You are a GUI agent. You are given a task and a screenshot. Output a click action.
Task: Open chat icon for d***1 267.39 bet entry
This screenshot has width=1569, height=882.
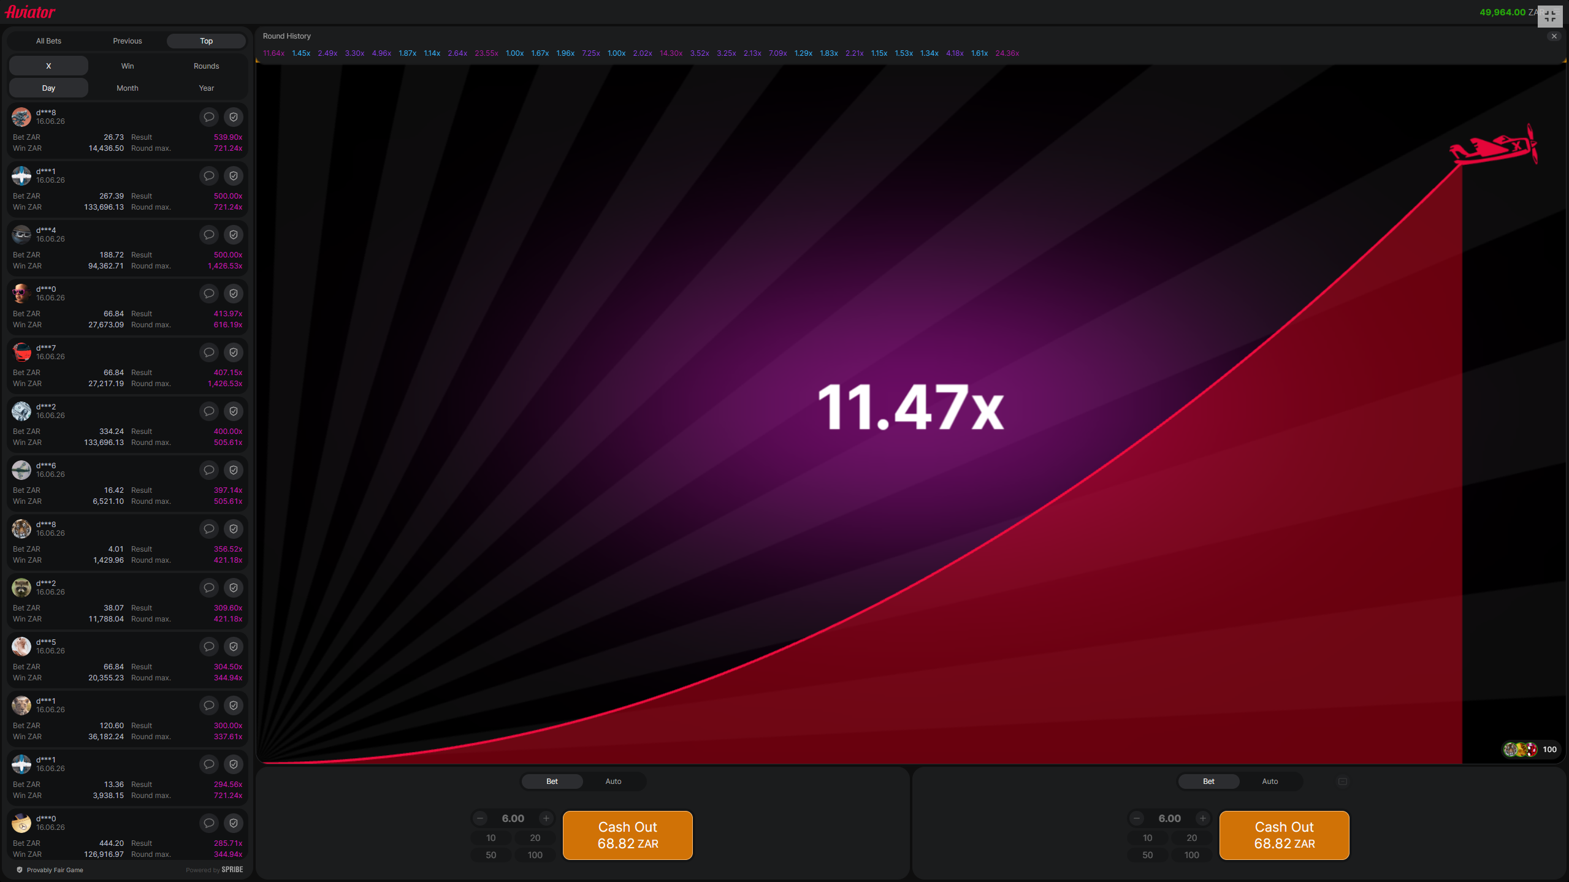(209, 176)
